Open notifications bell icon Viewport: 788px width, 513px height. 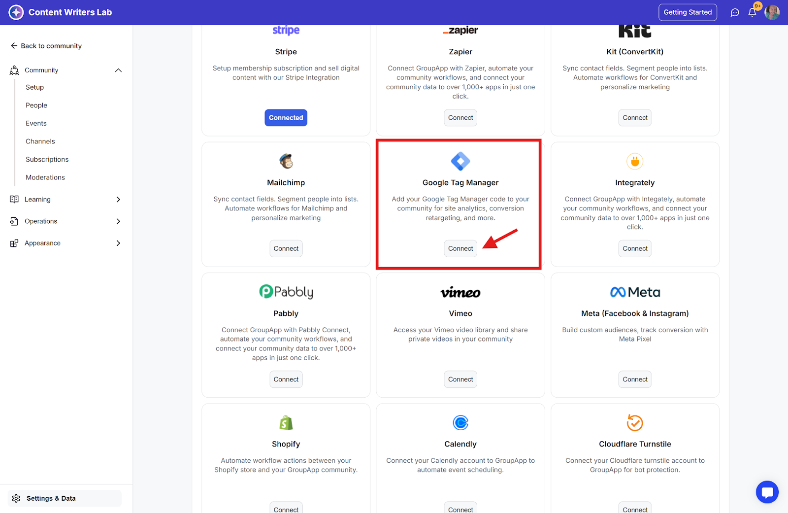point(752,12)
